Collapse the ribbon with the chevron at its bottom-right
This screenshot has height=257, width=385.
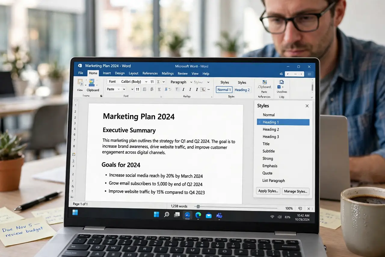(x=312, y=97)
